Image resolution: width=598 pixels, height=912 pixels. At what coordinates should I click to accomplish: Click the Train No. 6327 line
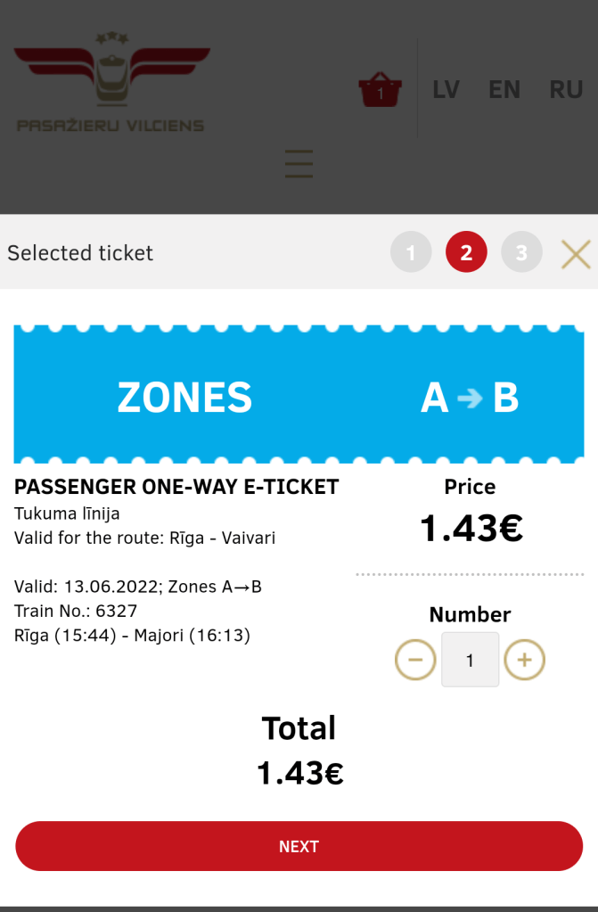76,611
